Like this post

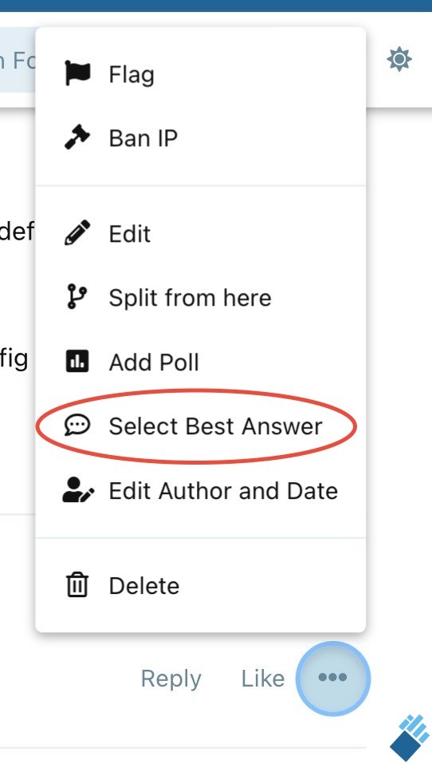(x=263, y=679)
